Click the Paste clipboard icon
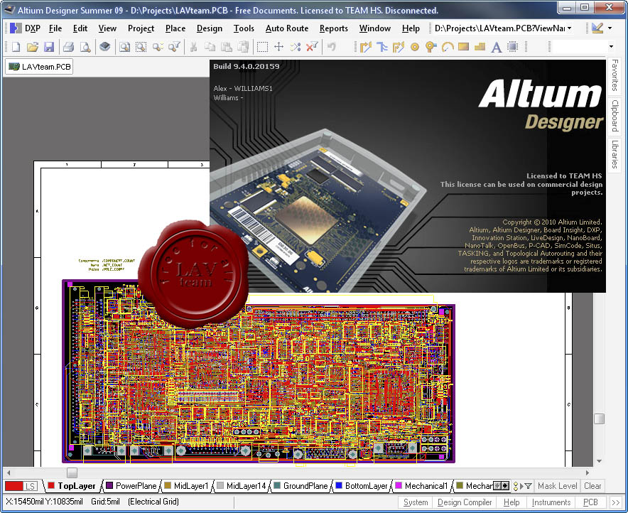This screenshot has width=628, height=513. (x=227, y=48)
